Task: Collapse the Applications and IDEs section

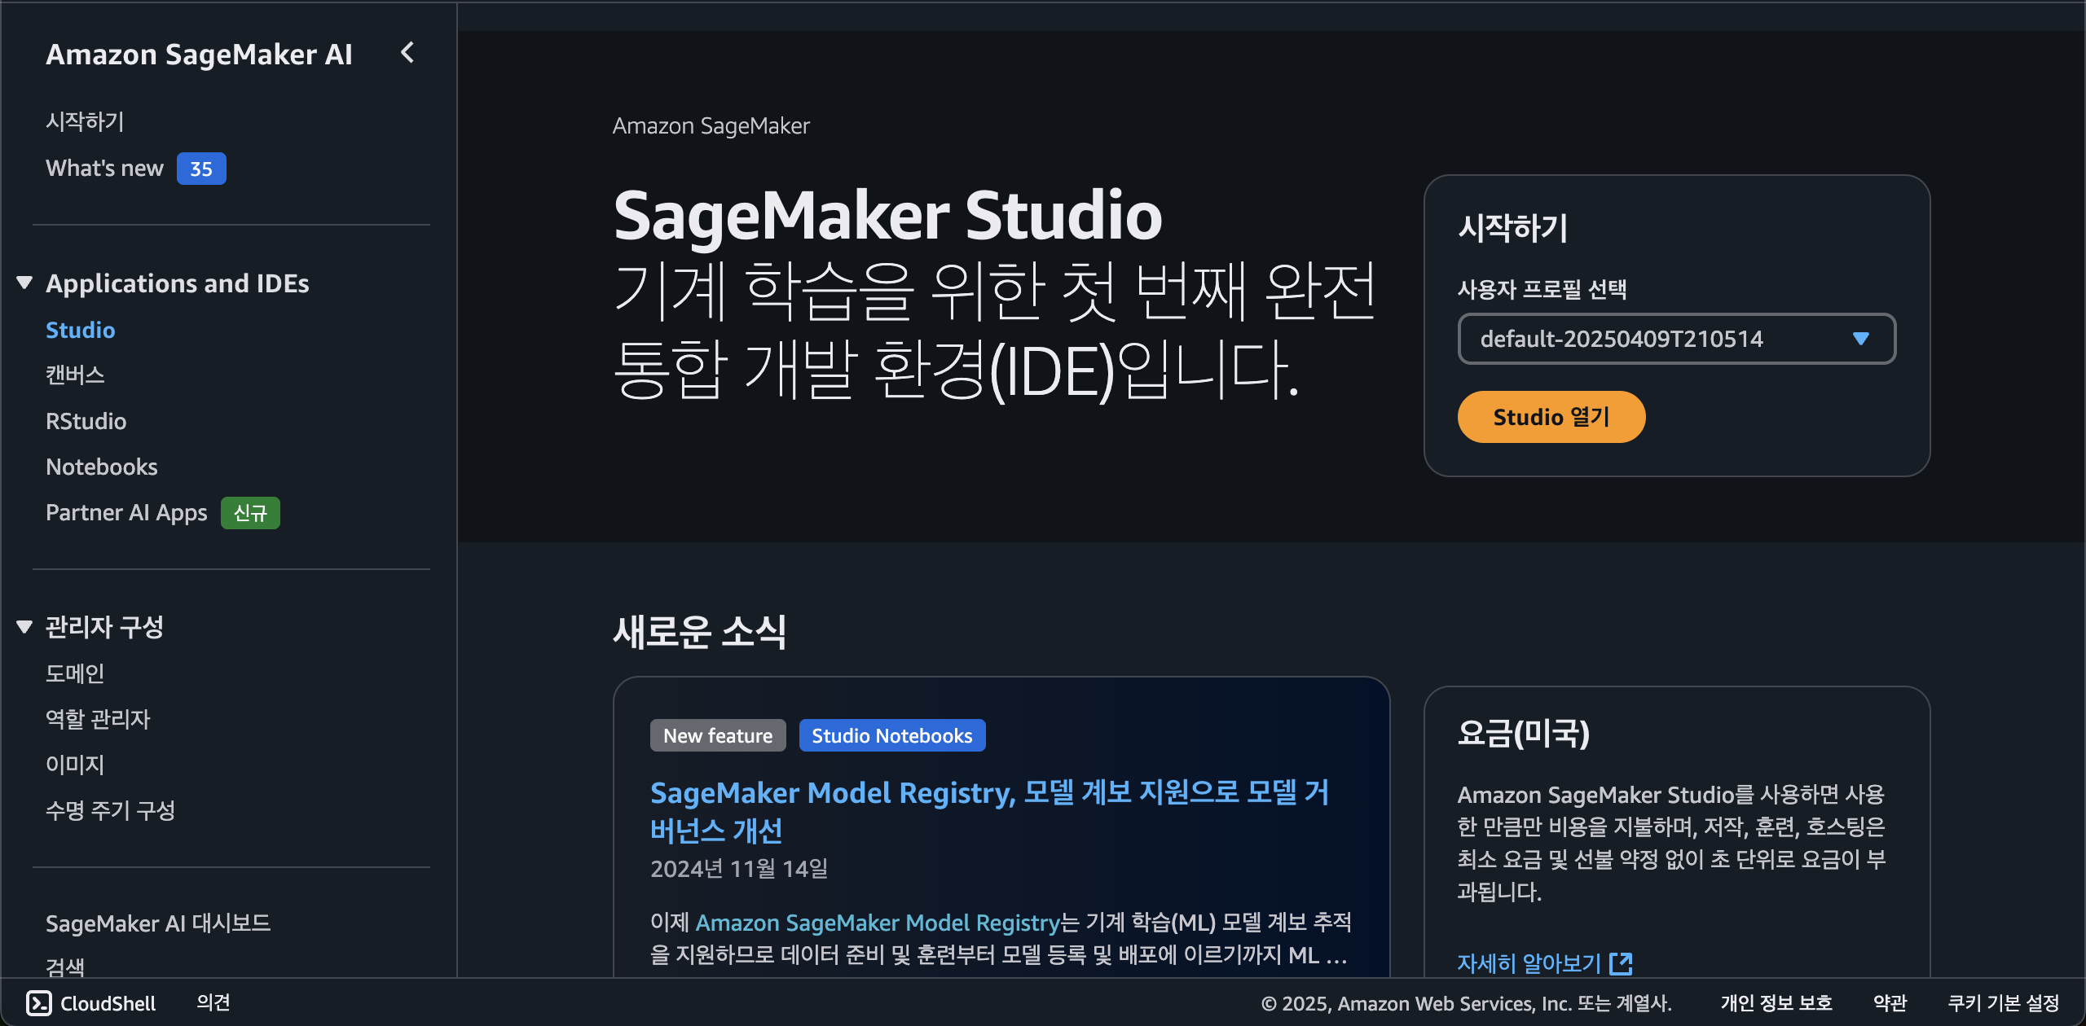Action: click(24, 283)
